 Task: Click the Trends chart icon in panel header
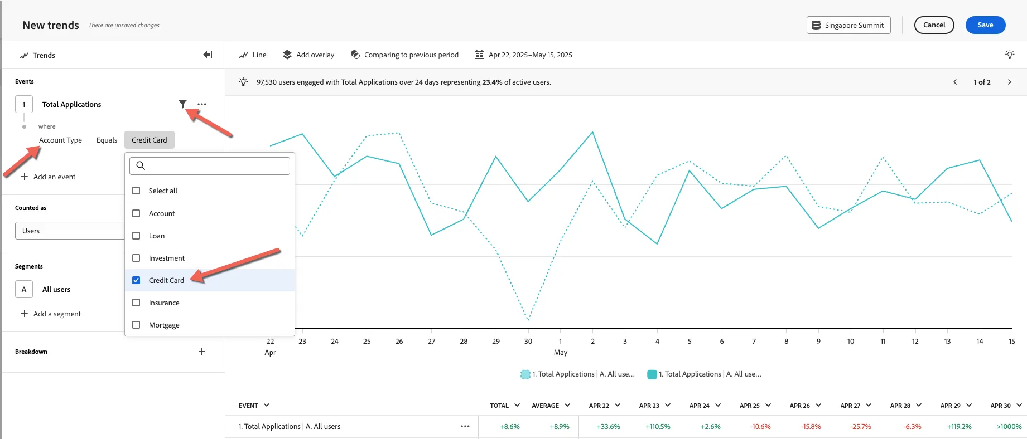24,55
